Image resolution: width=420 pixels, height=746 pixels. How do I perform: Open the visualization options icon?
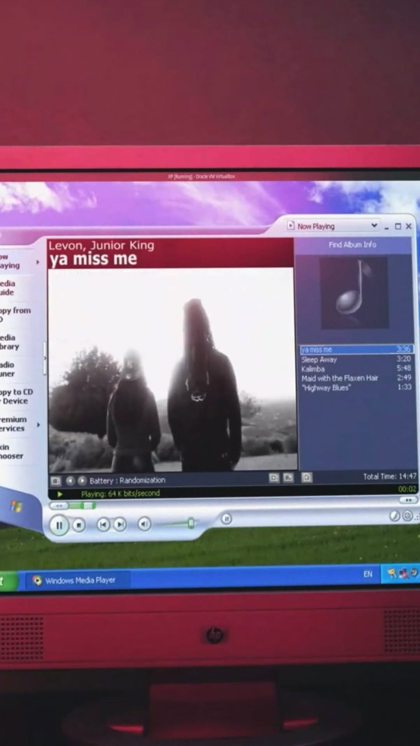pyautogui.click(x=56, y=481)
